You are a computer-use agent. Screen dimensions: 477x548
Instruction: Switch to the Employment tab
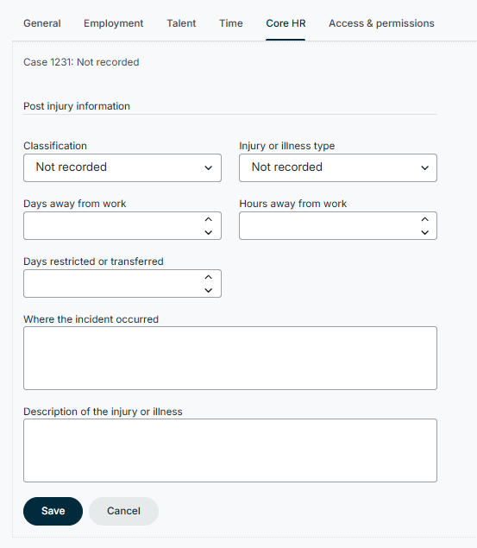(114, 23)
